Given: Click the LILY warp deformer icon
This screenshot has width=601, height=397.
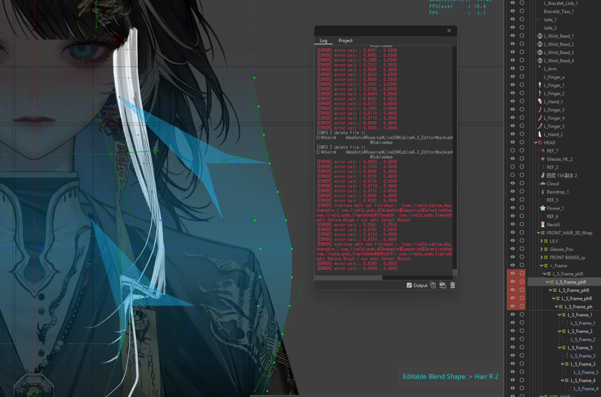Looking at the screenshot, I should point(546,241).
